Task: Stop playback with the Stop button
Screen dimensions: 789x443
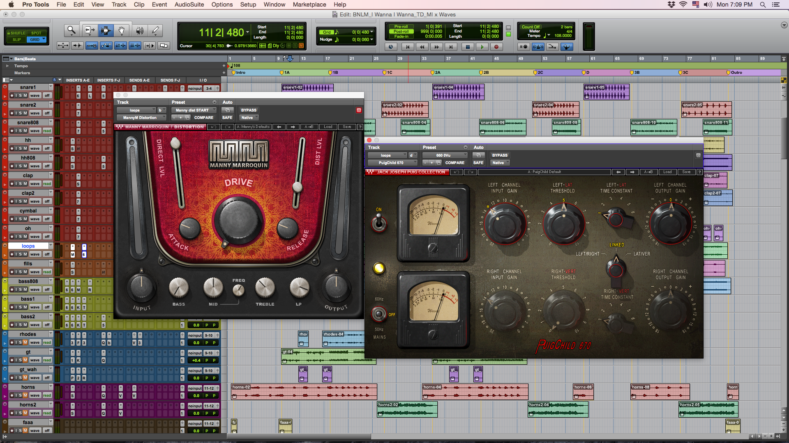Action: point(468,47)
